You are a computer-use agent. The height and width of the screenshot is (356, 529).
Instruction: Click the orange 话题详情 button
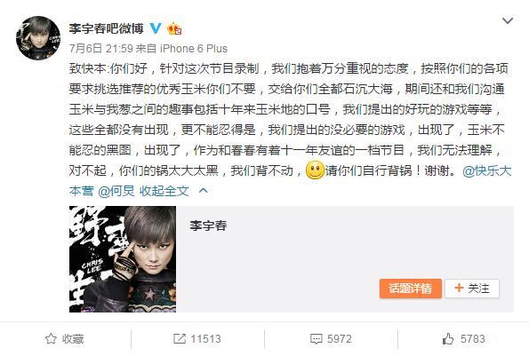click(410, 289)
